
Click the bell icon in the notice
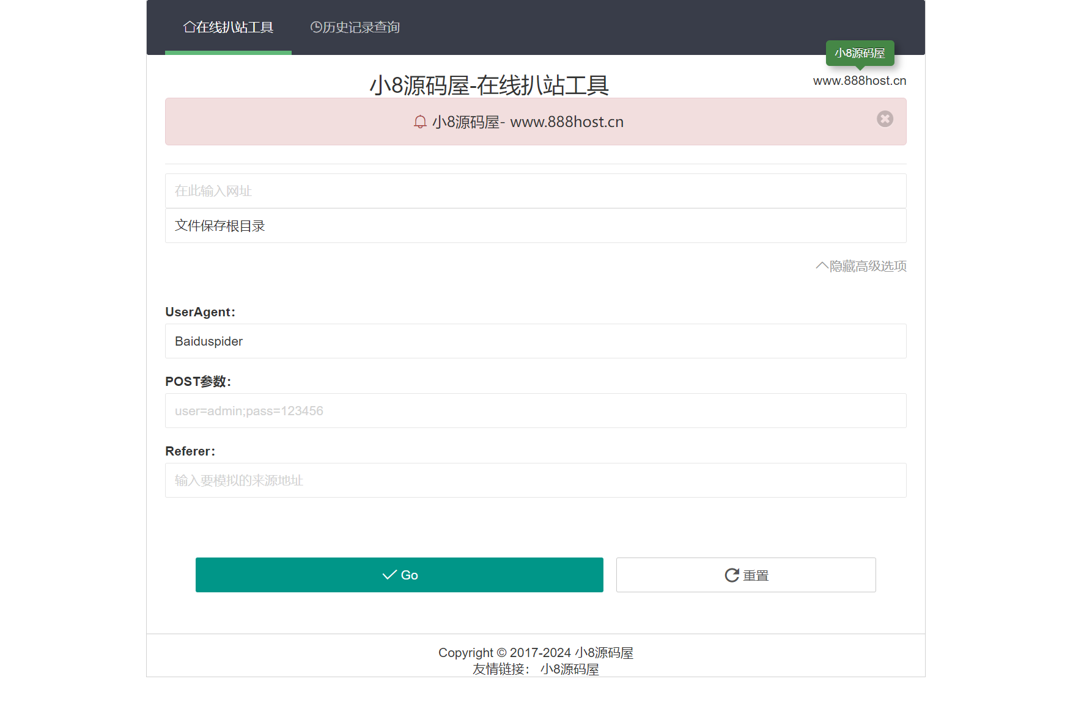click(420, 122)
